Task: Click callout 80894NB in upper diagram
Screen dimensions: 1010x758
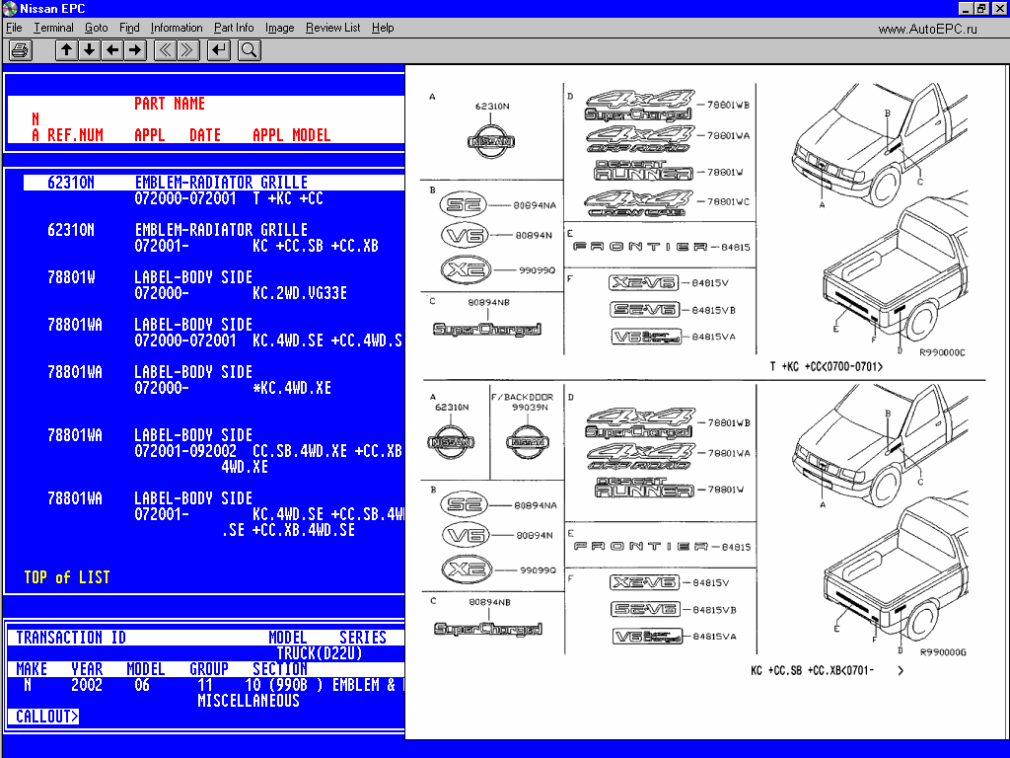Action: point(489,302)
